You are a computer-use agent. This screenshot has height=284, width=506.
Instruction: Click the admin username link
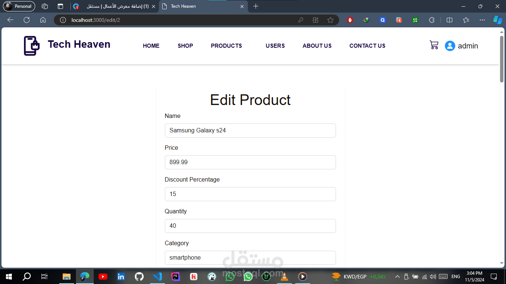pos(468,46)
